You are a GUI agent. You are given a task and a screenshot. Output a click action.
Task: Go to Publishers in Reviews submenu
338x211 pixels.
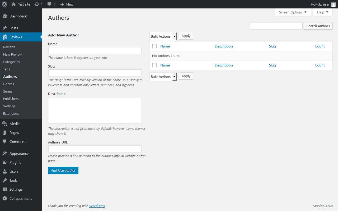(x=11, y=99)
